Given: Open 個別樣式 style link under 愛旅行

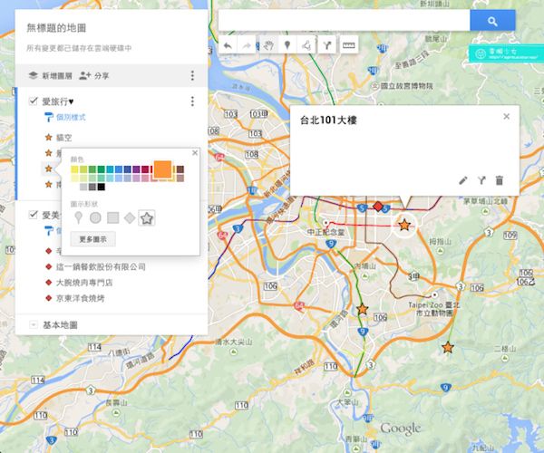Looking at the screenshot, I should point(71,117).
